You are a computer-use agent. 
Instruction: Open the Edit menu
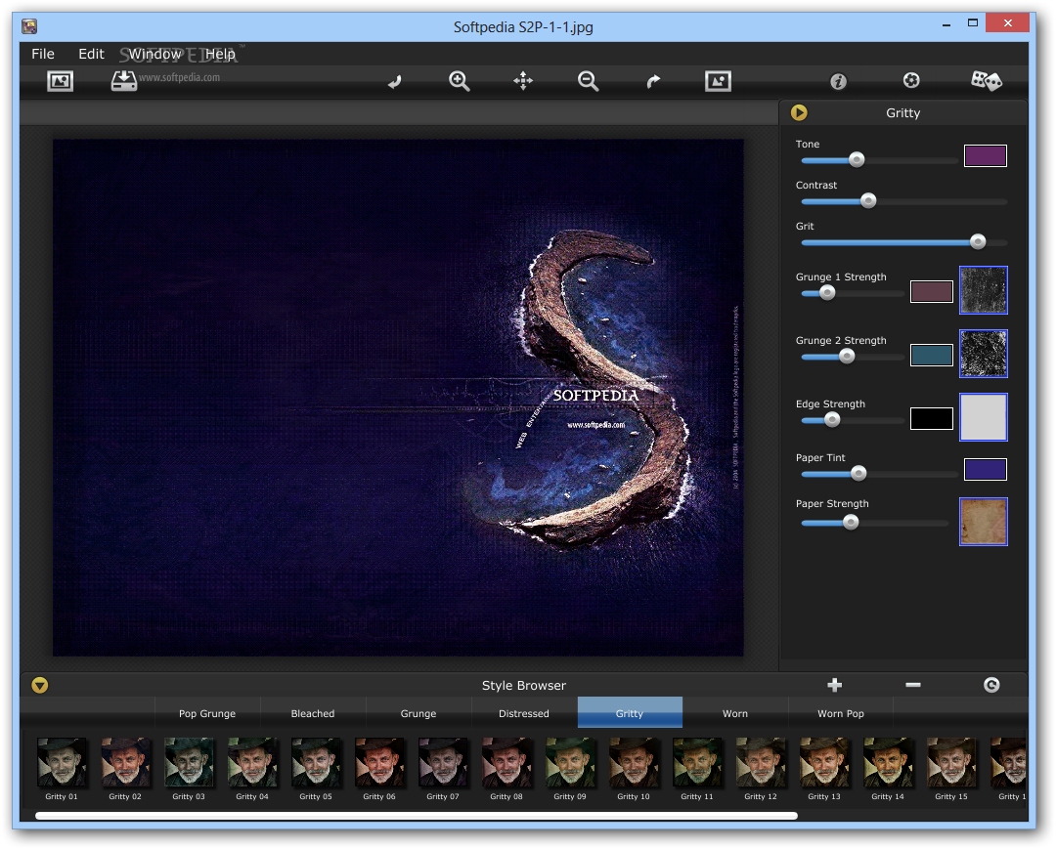(91, 54)
